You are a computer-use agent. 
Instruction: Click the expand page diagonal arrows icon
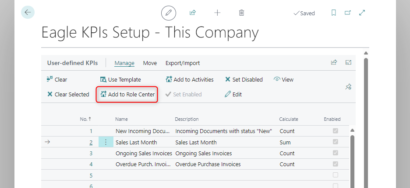coord(362,13)
